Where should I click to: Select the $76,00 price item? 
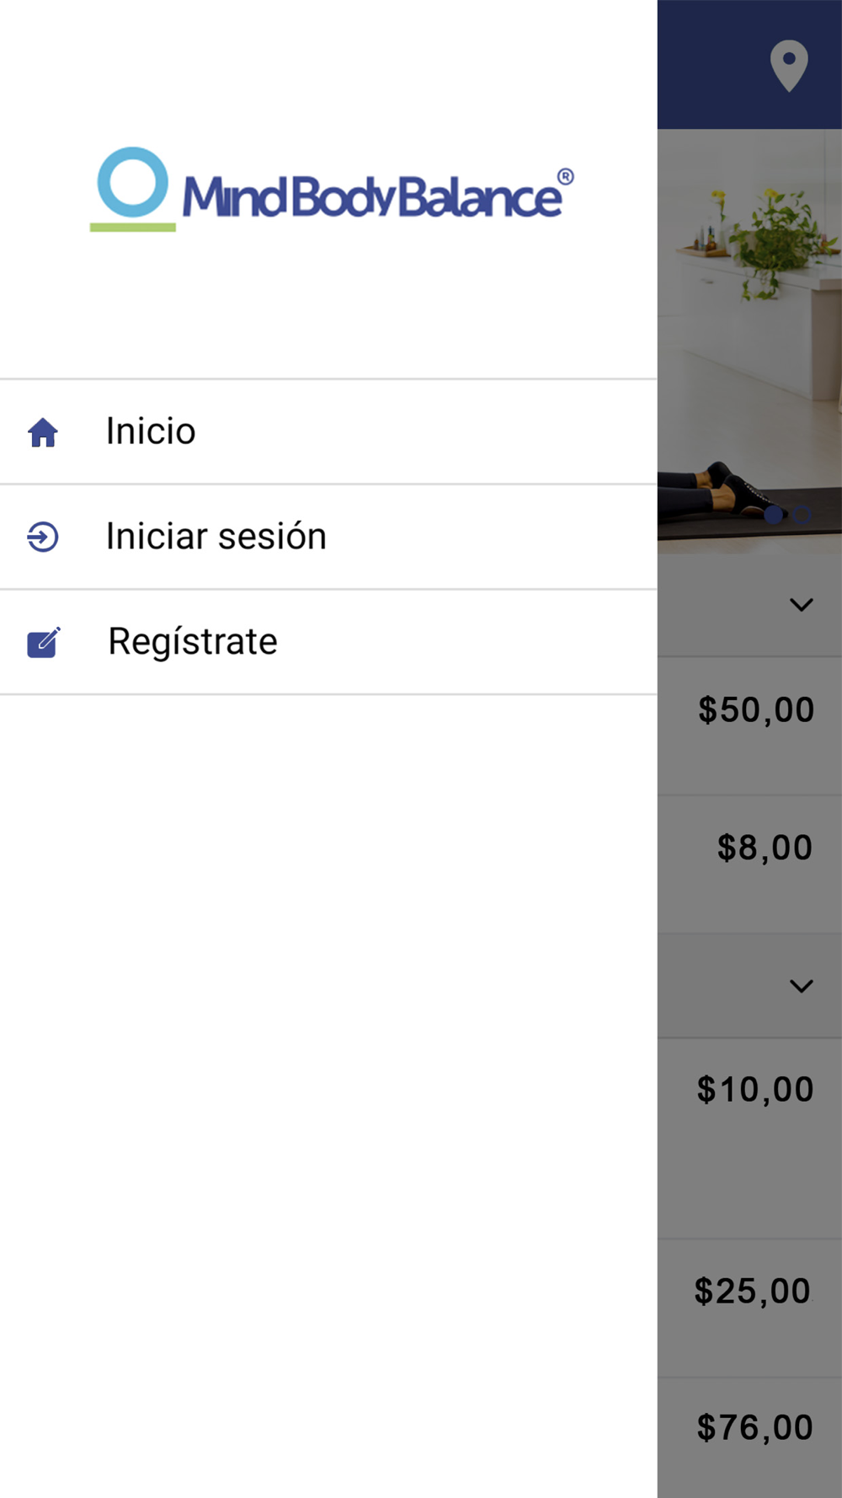point(755,1427)
